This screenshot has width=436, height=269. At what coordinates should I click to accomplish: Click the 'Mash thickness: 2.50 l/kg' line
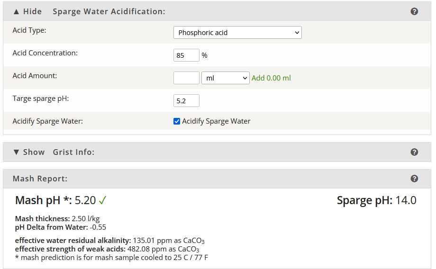pos(57,219)
